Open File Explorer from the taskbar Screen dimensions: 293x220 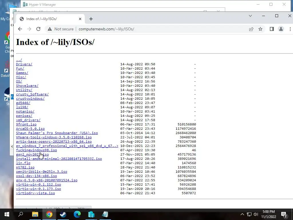point(35,214)
